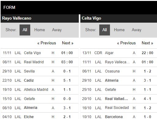Screen dimensions: 157x119
Task: Switch Rayo Vallecano form to Home matches
Action: click(39, 30)
